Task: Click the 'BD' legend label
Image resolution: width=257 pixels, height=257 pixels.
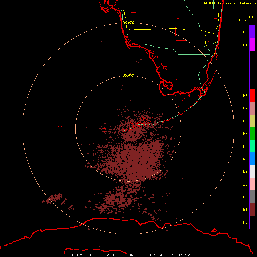Action: [x=245, y=121]
